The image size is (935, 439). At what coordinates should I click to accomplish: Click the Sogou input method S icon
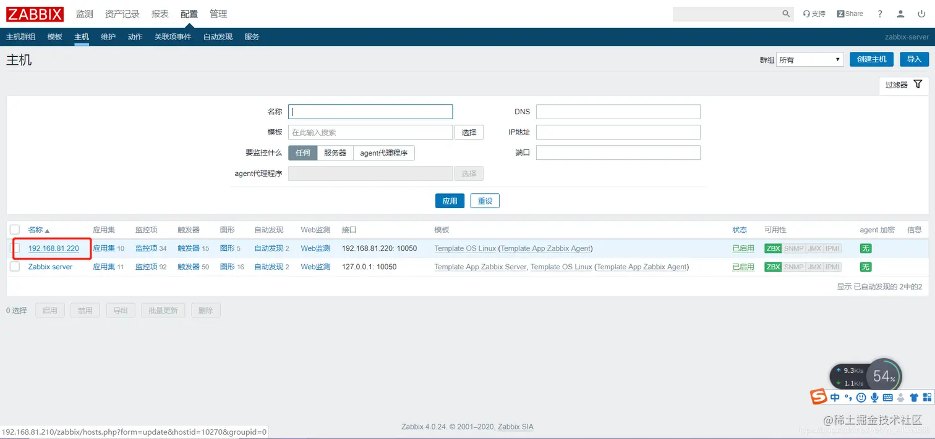[819, 397]
